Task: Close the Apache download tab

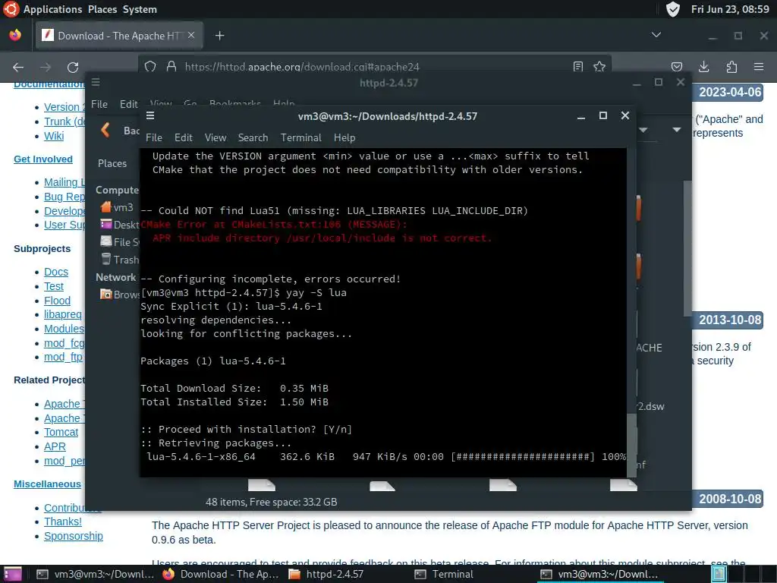Action: tap(191, 35)
